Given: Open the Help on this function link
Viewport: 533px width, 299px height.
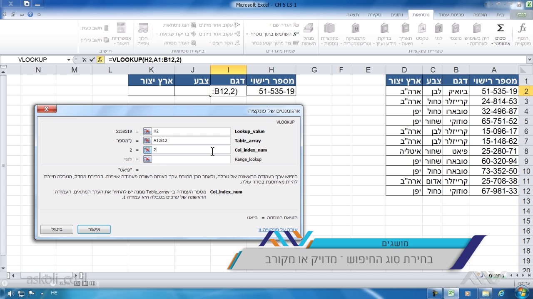Looking at the screenshot, I should 277,230.
